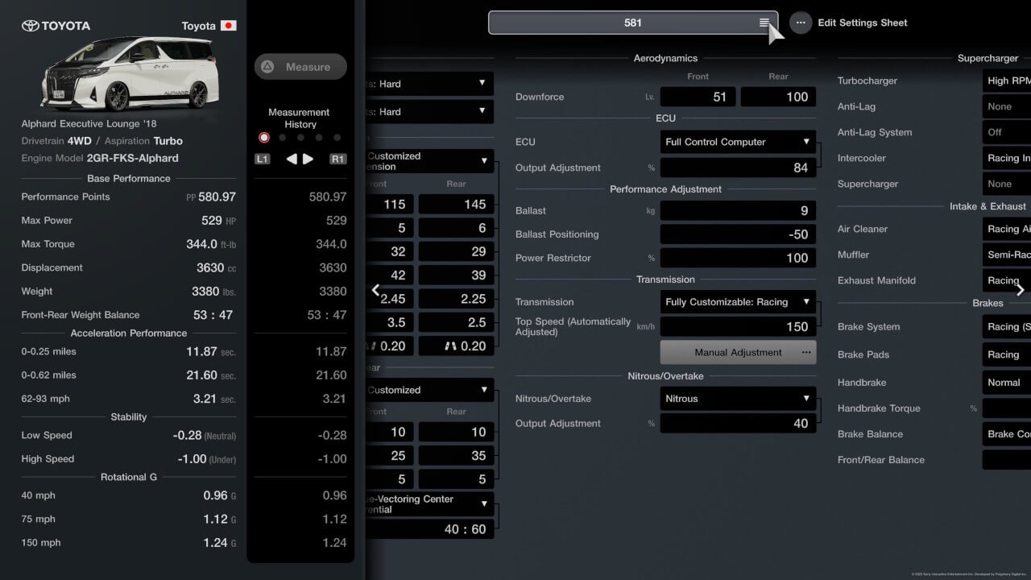Screen dimensions: 1031x580
Task: Select front differential value 25
Action: [x=391, y=456]
